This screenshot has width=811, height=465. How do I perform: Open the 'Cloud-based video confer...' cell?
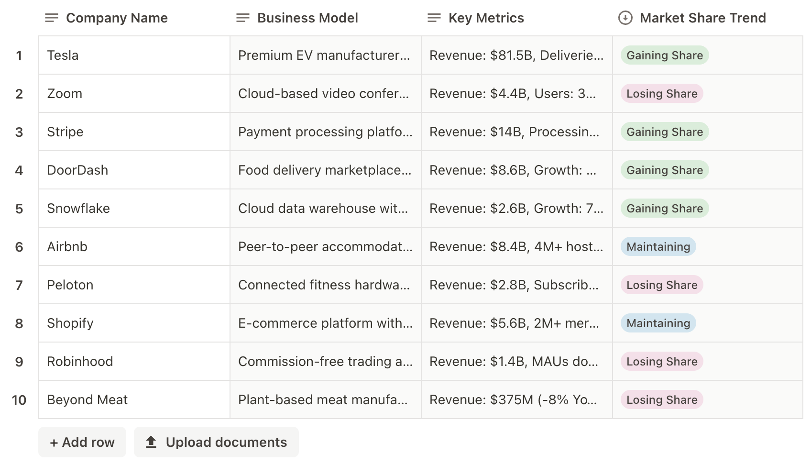coord(326,93)
